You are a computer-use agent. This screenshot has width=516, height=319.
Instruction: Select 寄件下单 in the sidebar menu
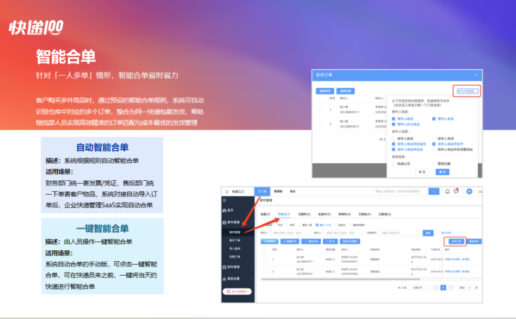click(x=235, y=240)
